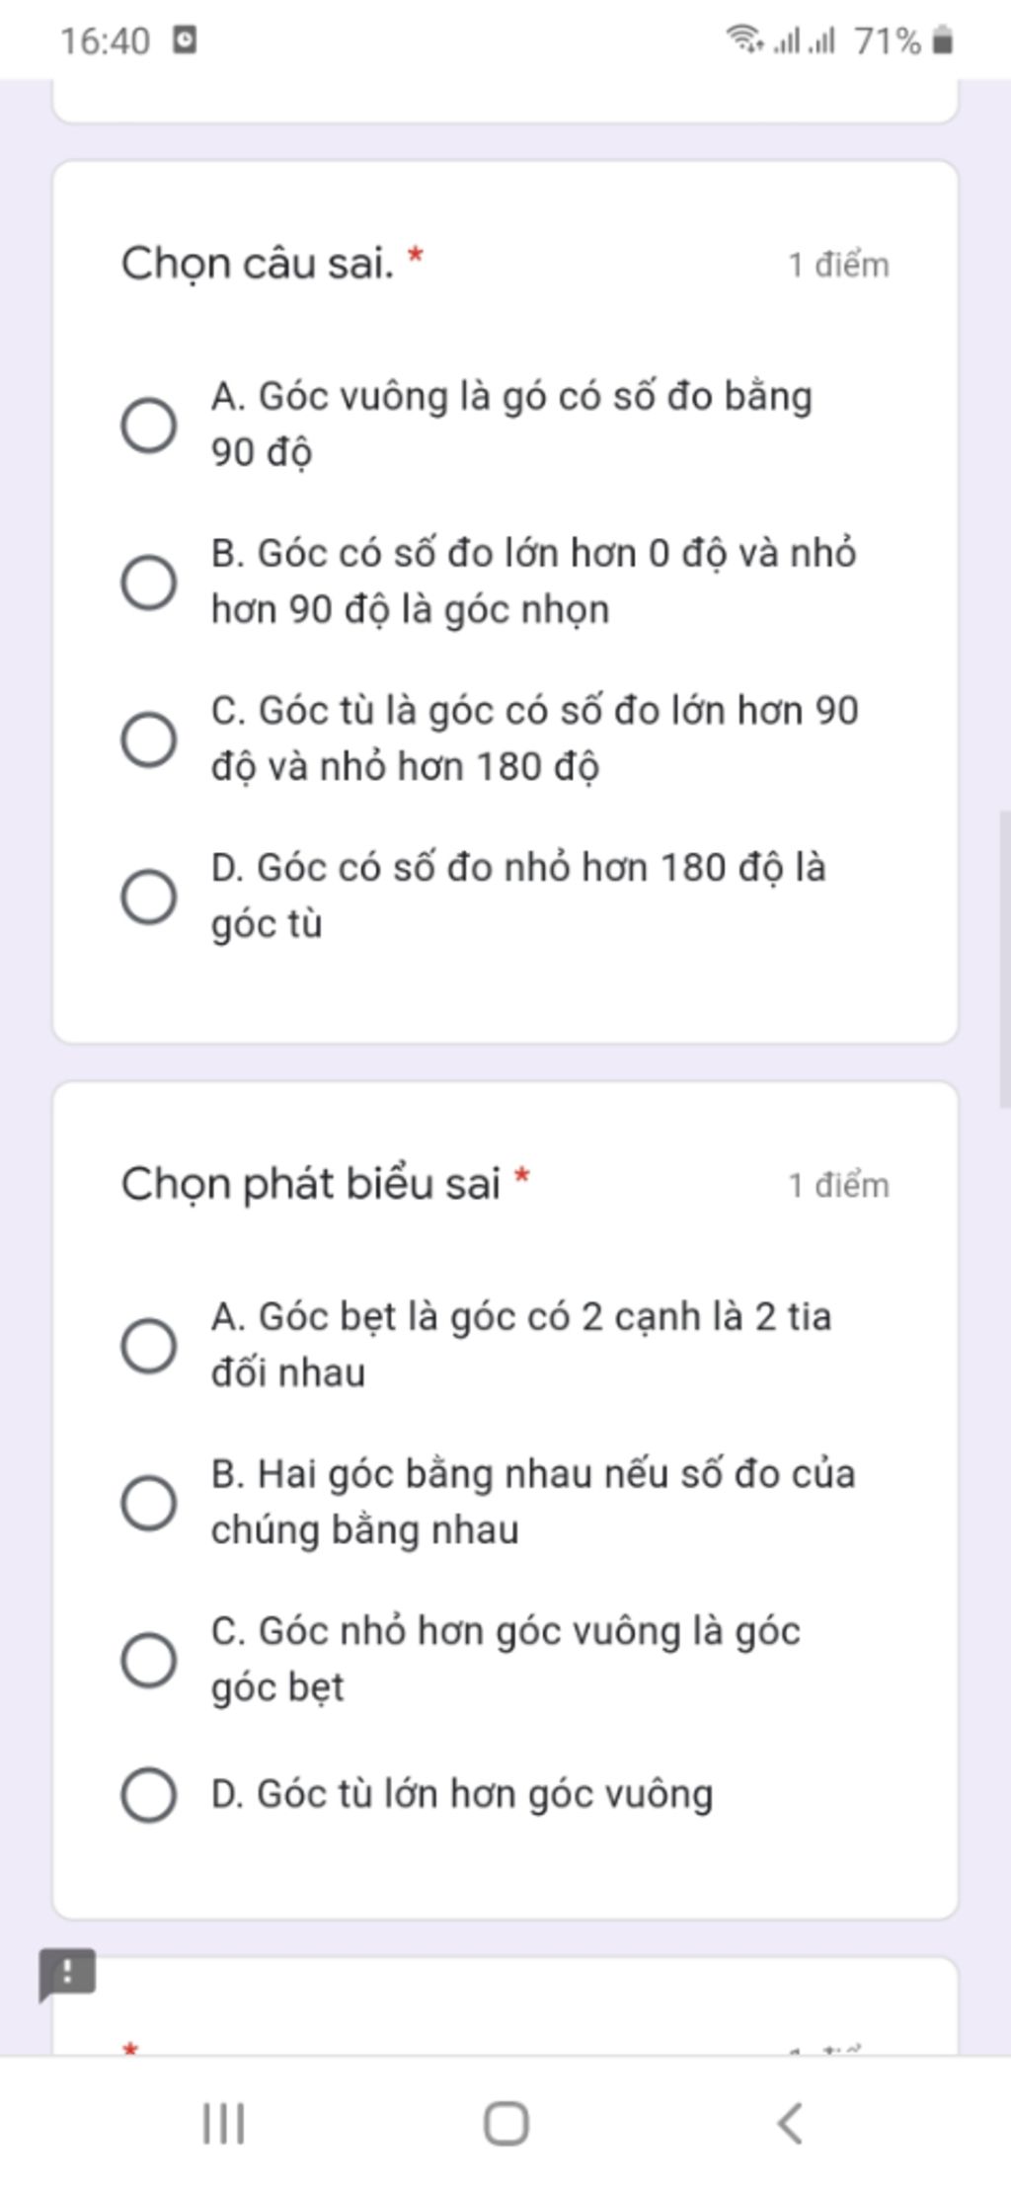Image resolution: width=1011 pixels, height=2189 pixels.
Task: Tap the 'Chọn câu sai.' question title
Action: click(x=257, y=264)
